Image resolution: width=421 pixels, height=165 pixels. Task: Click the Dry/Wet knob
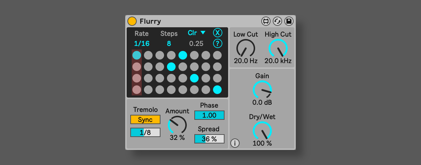click(x=262, y=131)
